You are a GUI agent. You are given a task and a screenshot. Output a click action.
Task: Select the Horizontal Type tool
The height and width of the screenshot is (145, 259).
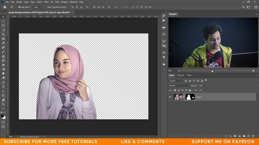pos(3,87)
